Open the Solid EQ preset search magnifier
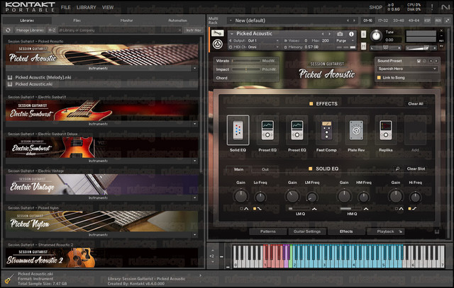This screenshot has height=288, width=454. coord(397,168)
